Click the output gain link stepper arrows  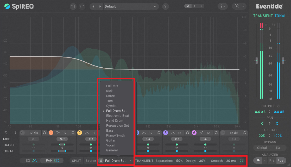tap(270, 112)
